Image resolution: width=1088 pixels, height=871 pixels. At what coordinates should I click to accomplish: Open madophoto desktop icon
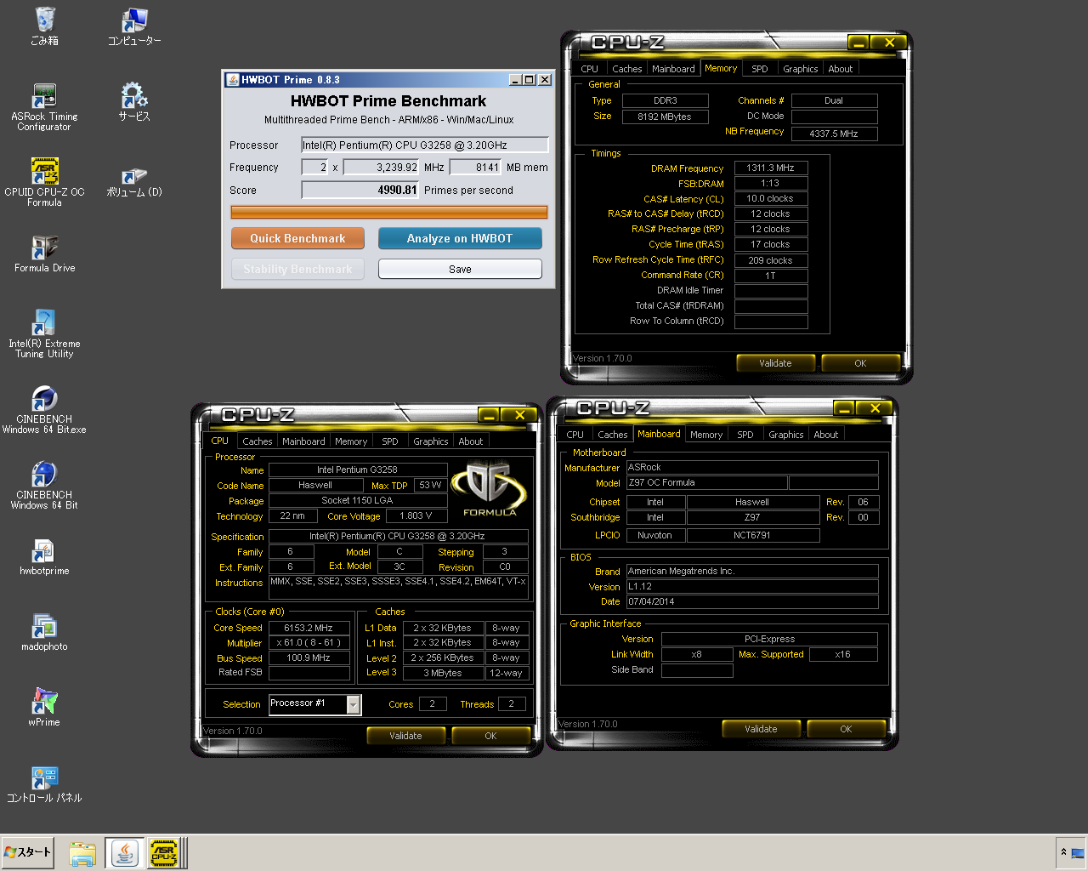tap(44, 632)
